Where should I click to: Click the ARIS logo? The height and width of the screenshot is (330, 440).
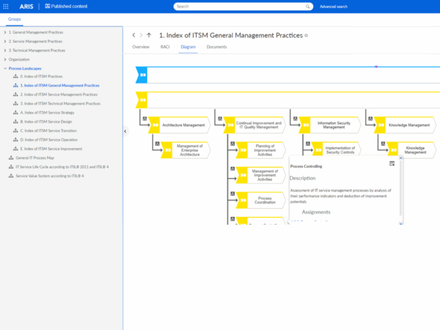pos(26,6)
